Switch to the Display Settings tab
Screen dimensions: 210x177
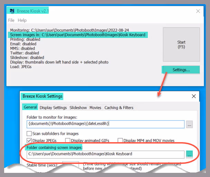tap(53, 108)
